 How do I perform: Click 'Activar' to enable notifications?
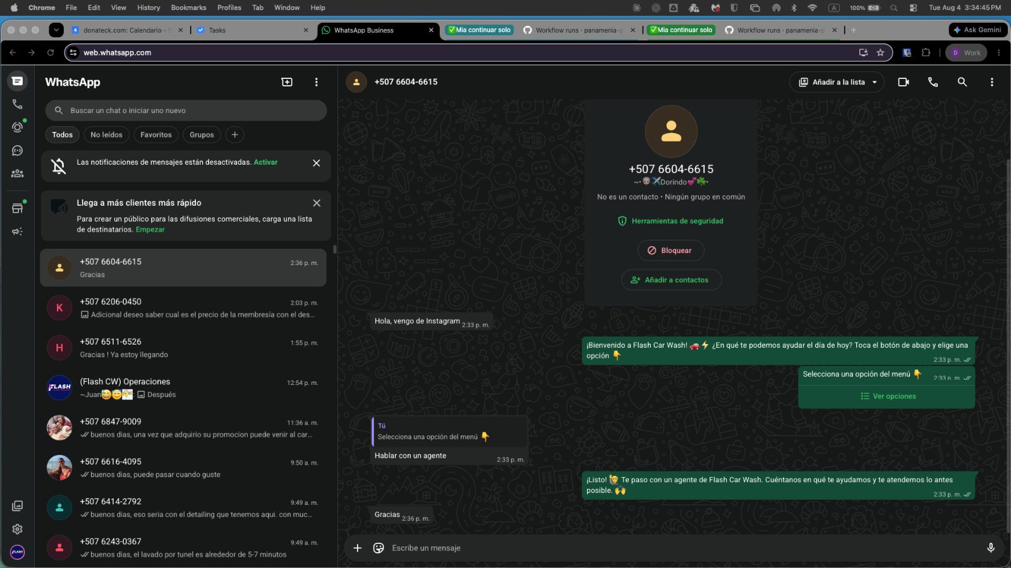(x=265, y=162)
